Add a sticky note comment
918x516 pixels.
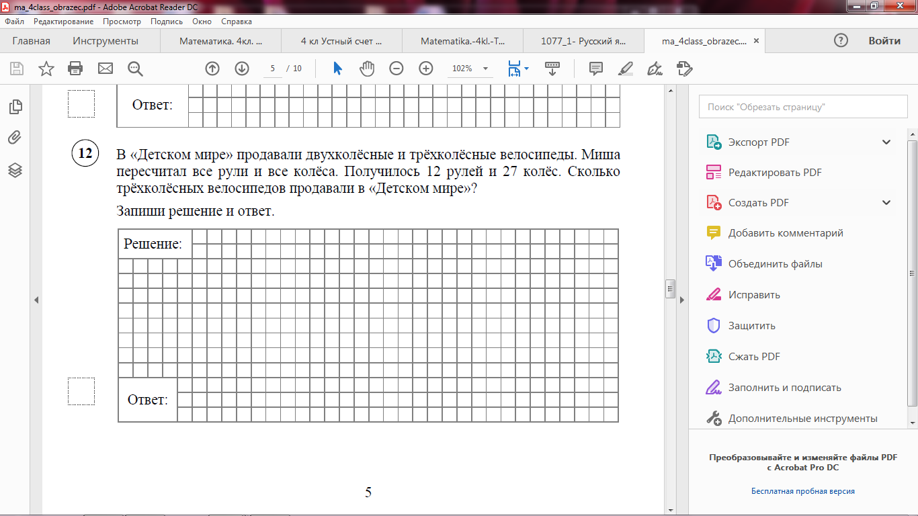click(595, 68)
